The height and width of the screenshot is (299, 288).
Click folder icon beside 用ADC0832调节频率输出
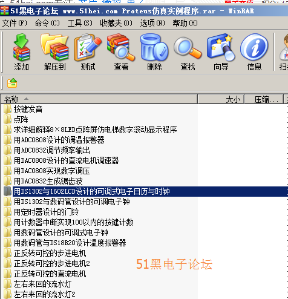[x=7, y=150]
